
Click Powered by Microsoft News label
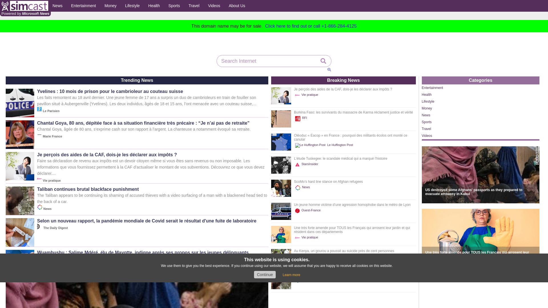click(25, 14)
